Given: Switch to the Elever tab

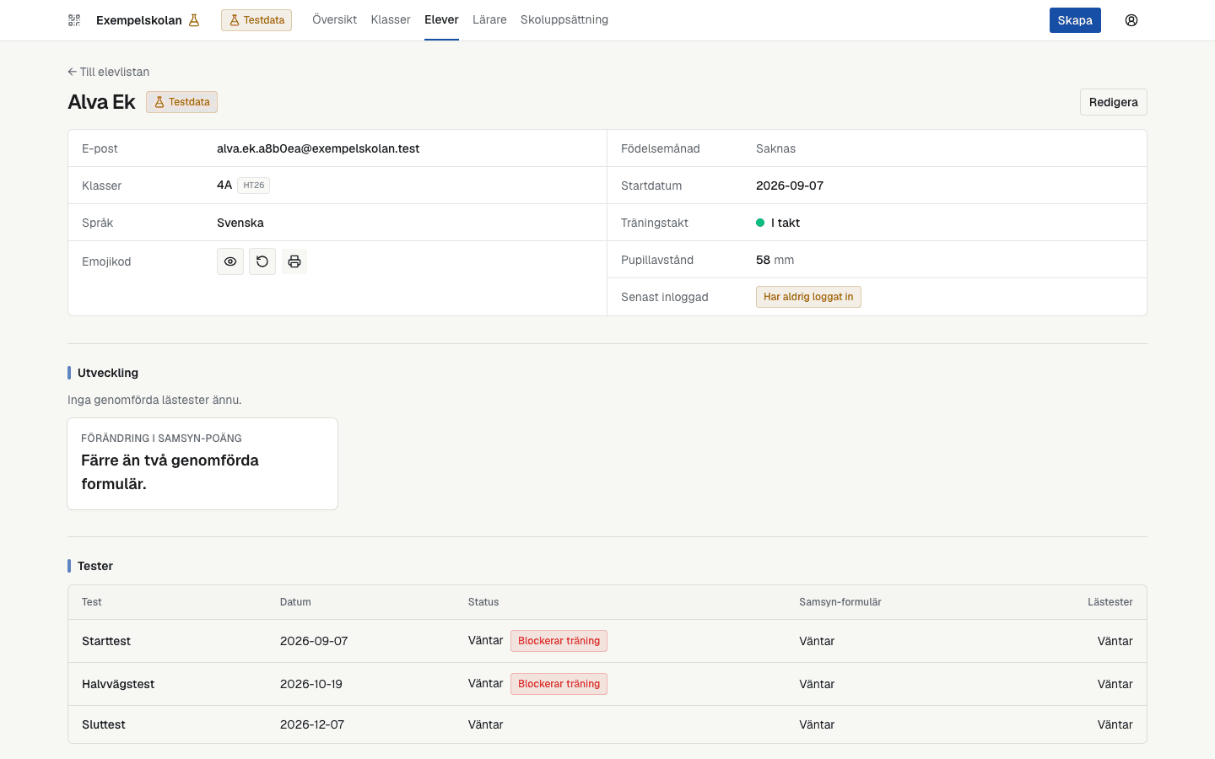Looking at the screenshot, I should 441,19.
